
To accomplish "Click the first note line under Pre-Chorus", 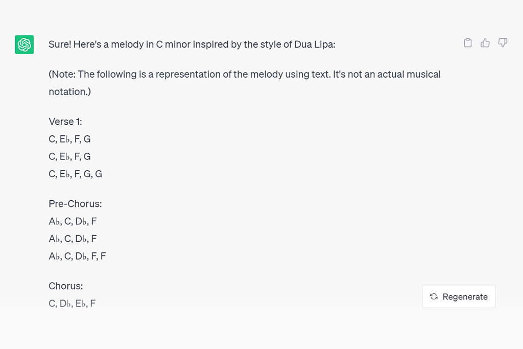I will (x=73, y=221).
